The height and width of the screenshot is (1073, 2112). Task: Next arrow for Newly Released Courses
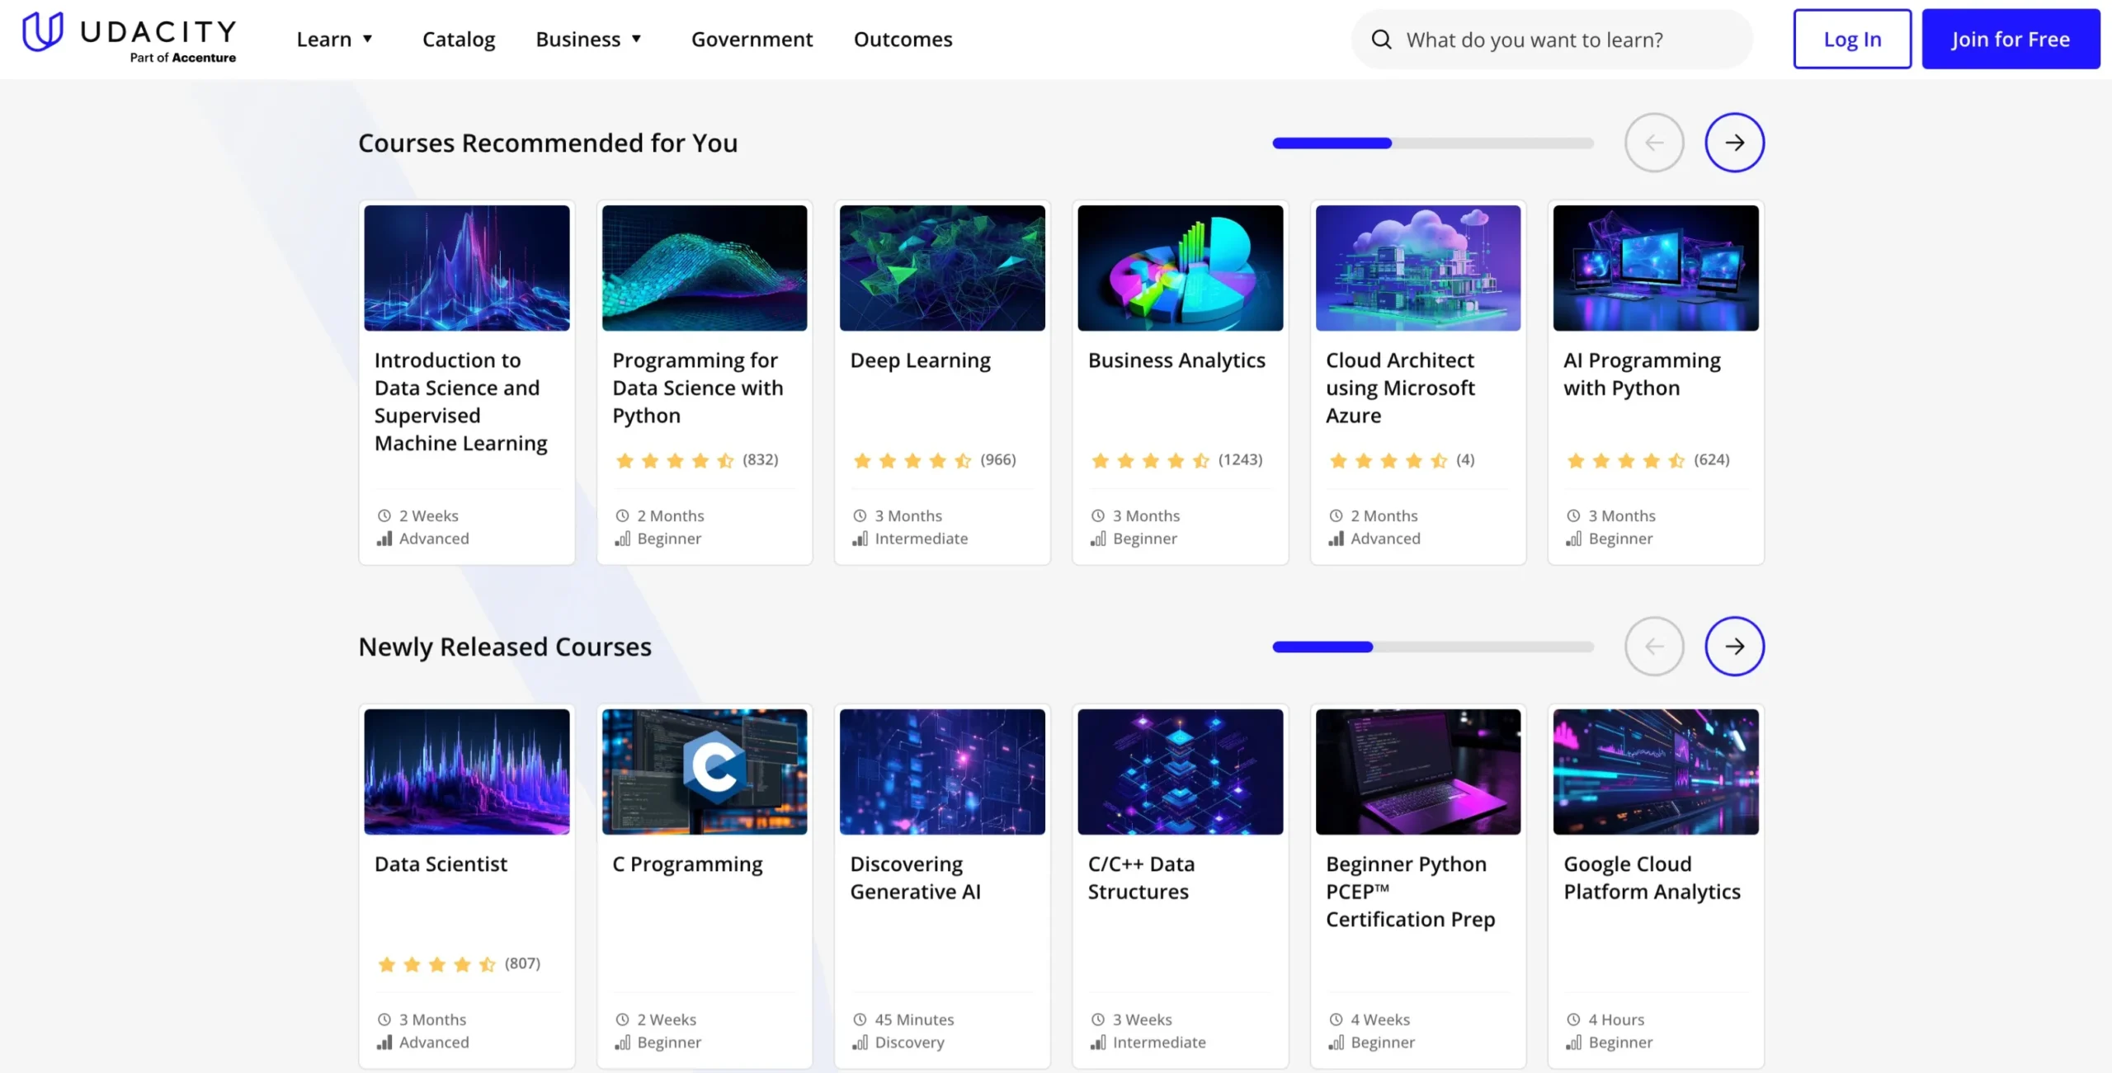pos(1734,647)
